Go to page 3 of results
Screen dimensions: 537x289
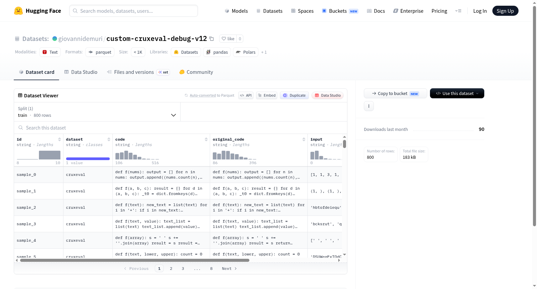(x=183, y=269)
